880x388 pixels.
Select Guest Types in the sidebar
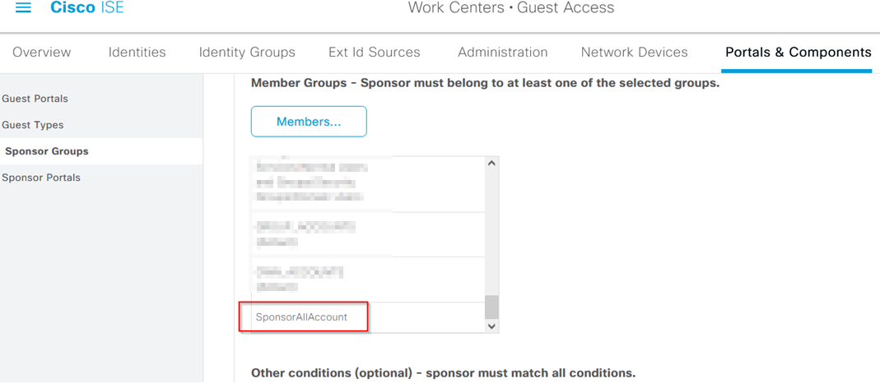(33, 125)
